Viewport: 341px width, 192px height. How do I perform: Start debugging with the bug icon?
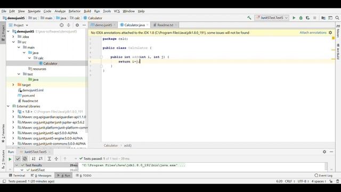[301, 18]
